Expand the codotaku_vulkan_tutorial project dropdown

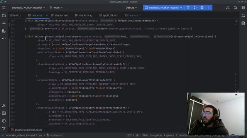click(x=28, y=8)
